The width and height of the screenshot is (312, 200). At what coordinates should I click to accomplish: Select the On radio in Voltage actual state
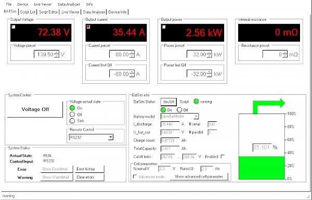(72, 108)
